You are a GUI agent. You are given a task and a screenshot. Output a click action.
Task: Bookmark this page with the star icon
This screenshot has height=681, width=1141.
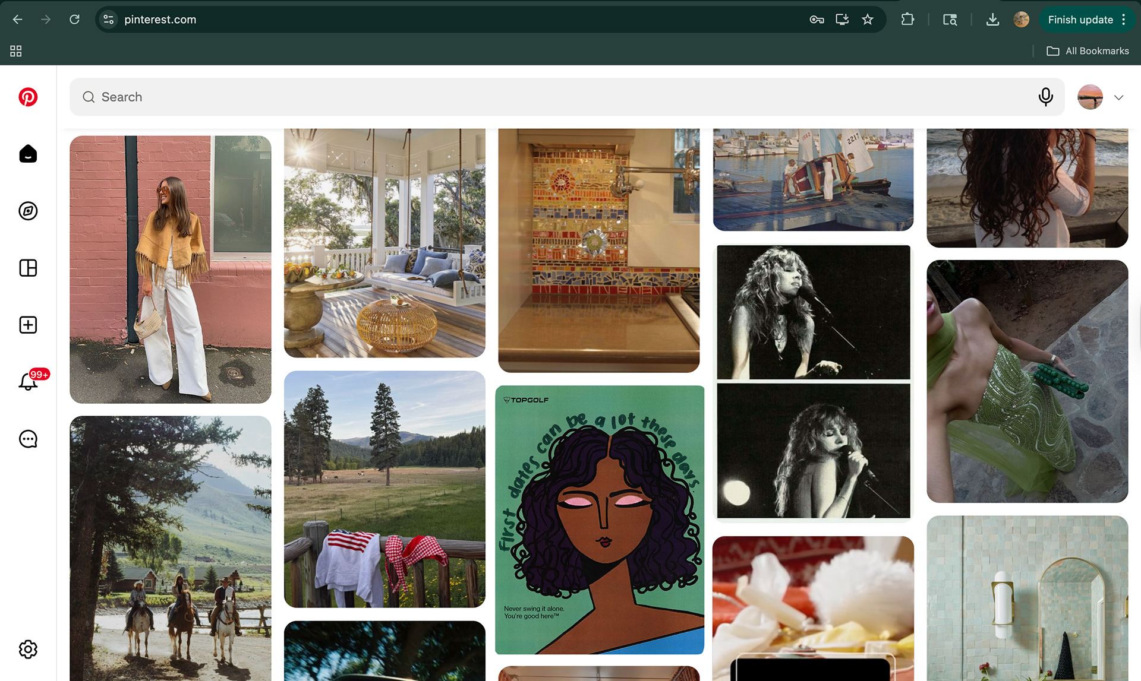click(x=868, y=20)
